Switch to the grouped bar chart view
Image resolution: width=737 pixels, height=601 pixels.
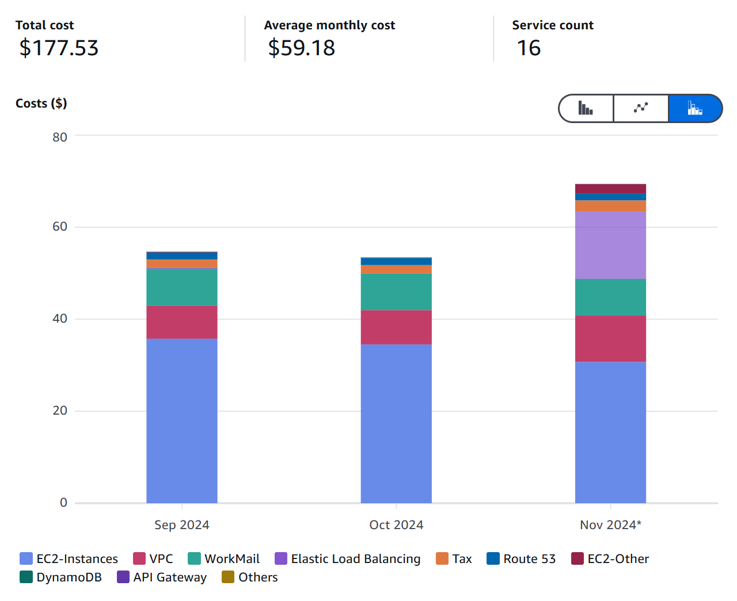click(x=586, y=108)
